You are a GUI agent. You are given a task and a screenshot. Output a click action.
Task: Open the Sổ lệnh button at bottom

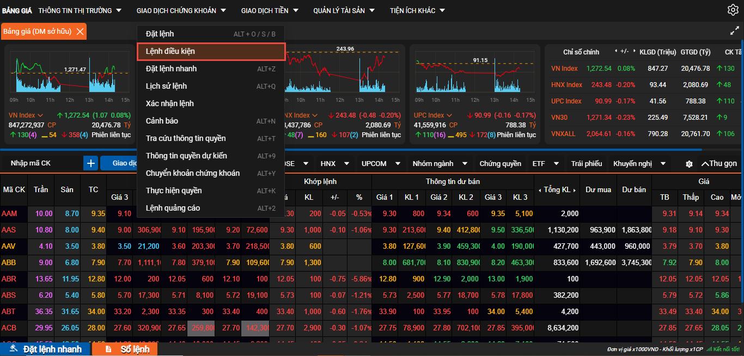tap(126, 349)
